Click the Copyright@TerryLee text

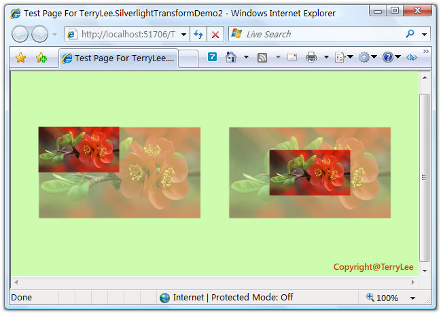point(374,266)
